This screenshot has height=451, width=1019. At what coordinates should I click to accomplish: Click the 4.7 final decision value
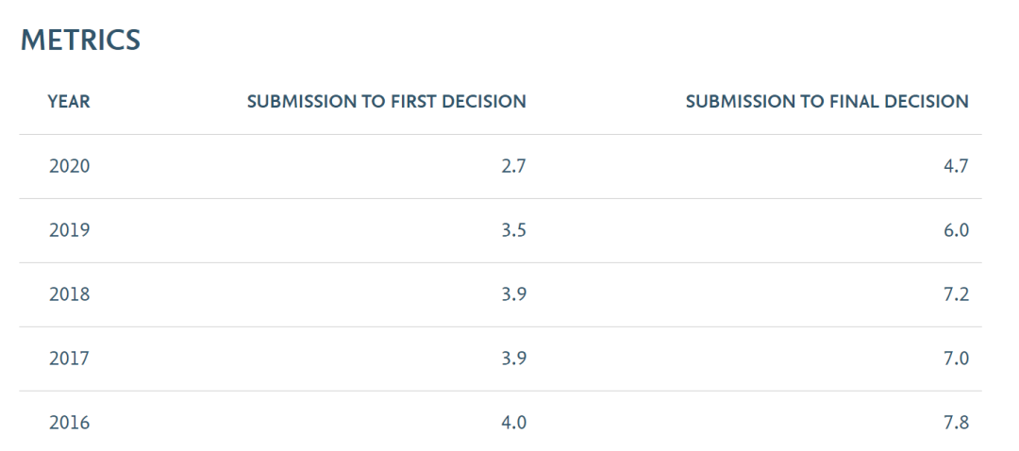(956, 167)
